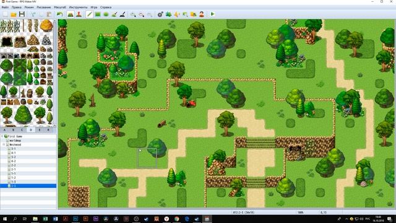This screenshot has width=396, height=223.
Task: Select the Flood Fill tool
Action: tap(114, 14)
